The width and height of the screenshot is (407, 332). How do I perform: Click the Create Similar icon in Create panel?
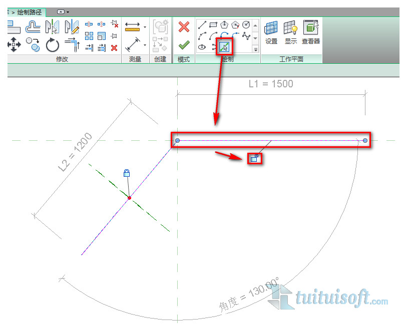click(x=160, y=44)
